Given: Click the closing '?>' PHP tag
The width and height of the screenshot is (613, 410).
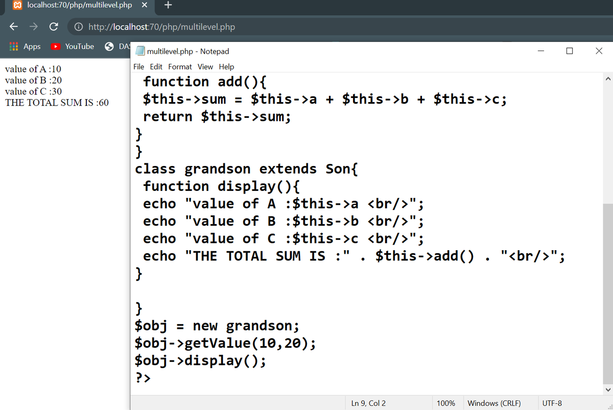Looking at the screenshot, I should [x=143, y=378].
